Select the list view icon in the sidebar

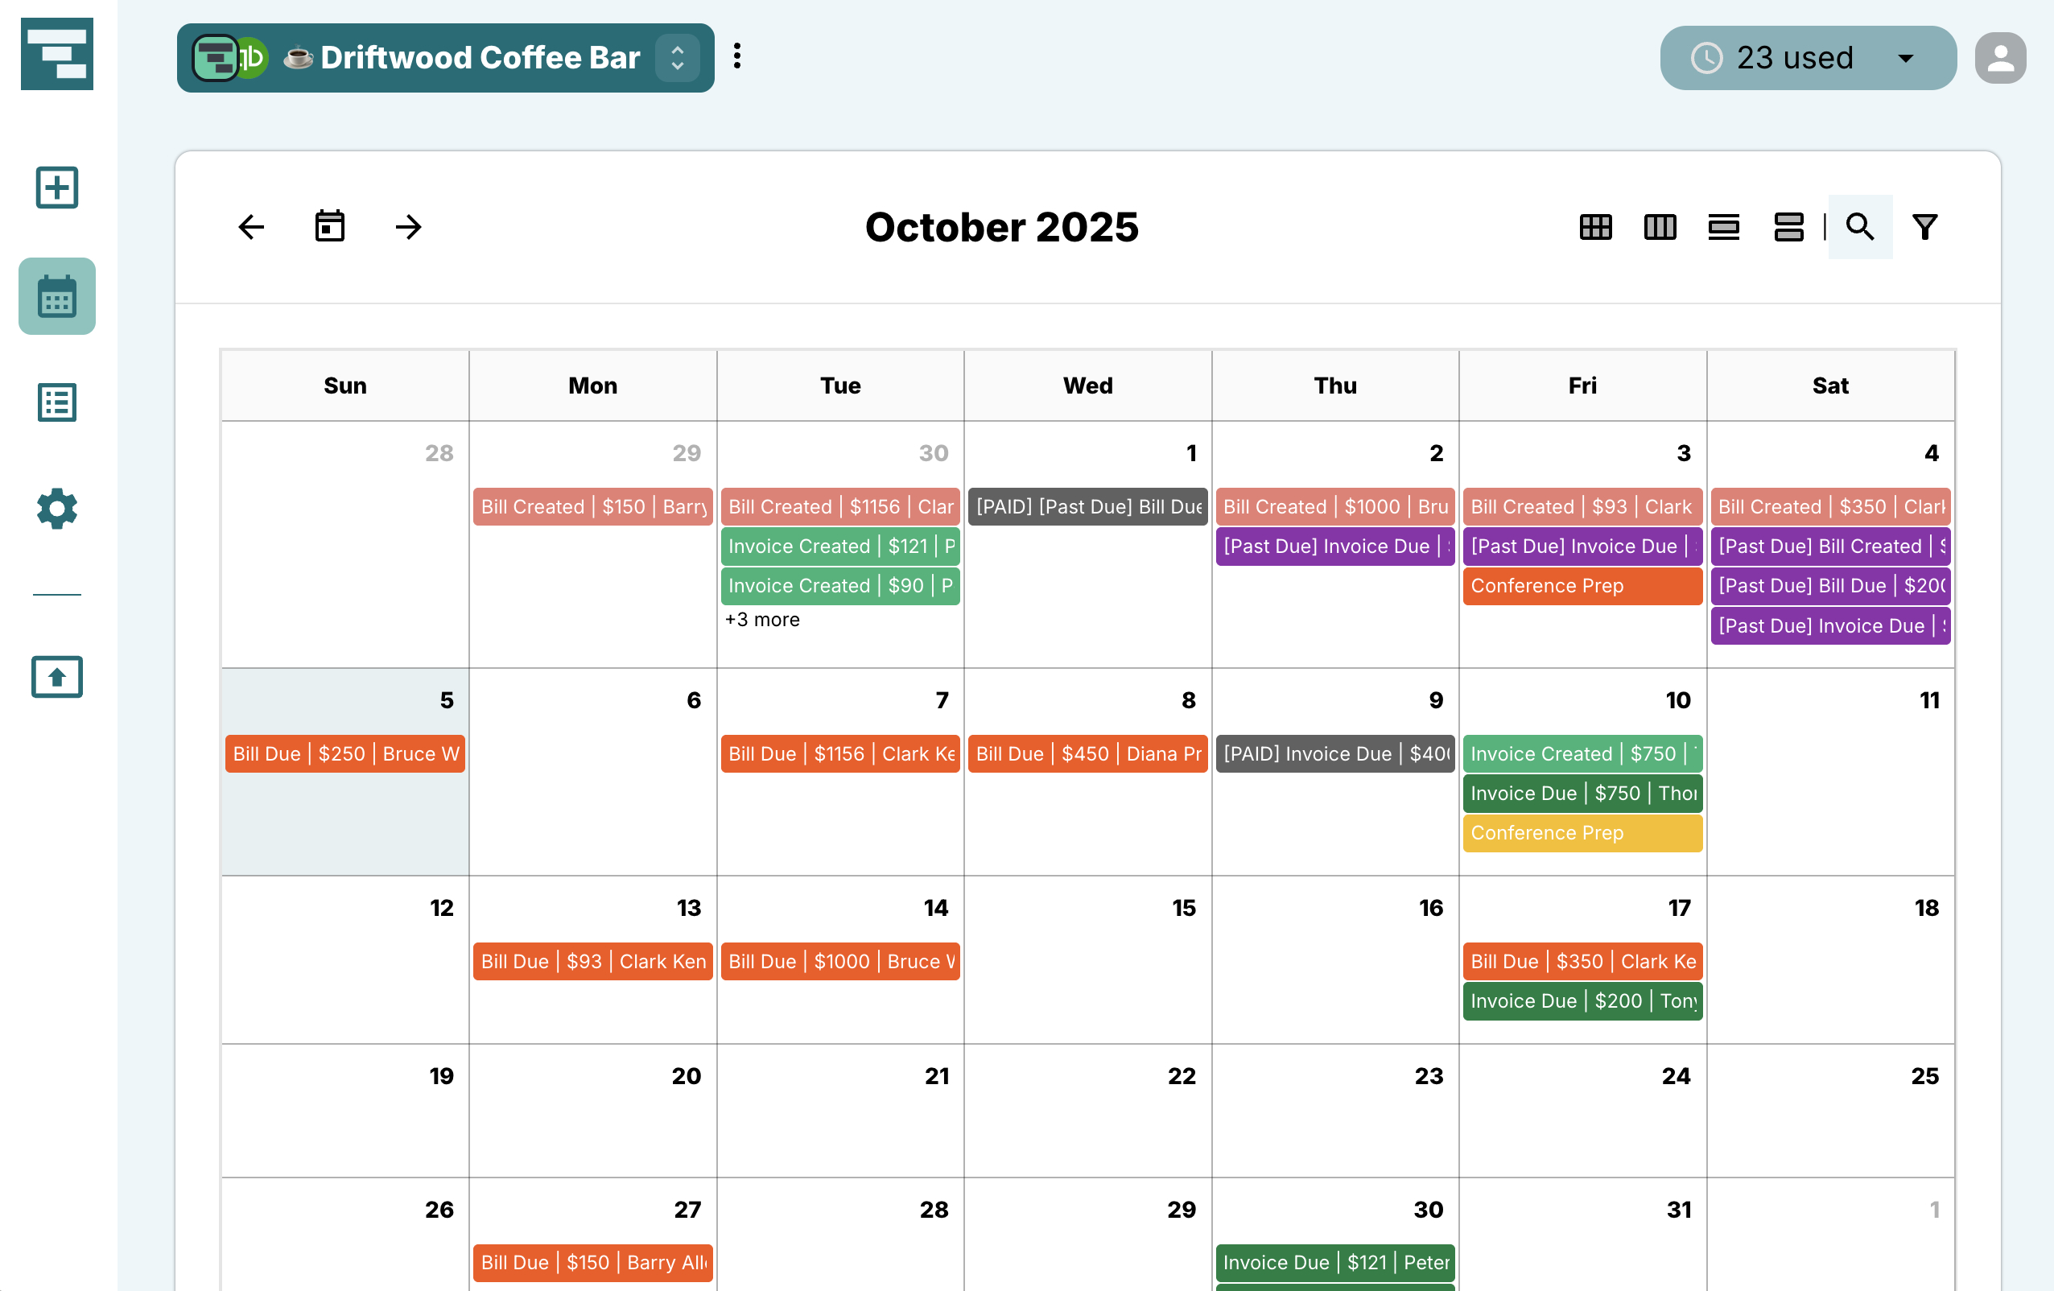[56, 401]
